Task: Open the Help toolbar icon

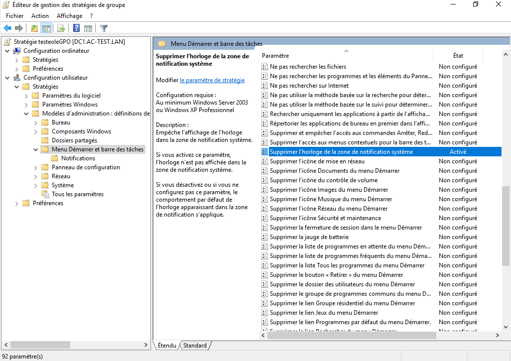Action: coord(76,28)
